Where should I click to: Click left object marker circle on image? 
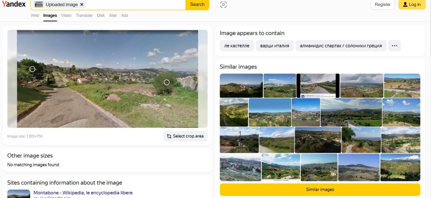point(32,69)
